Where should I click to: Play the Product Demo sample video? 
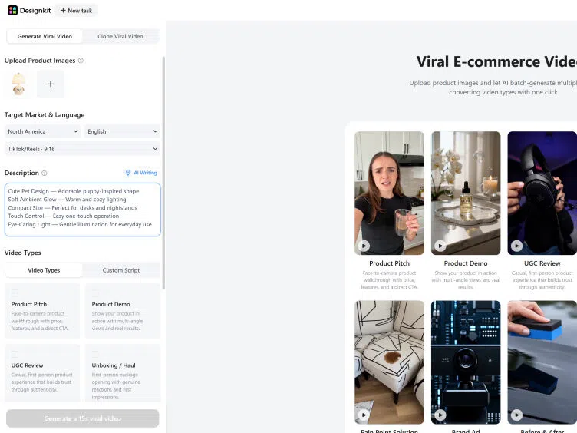tap(440, 246)
